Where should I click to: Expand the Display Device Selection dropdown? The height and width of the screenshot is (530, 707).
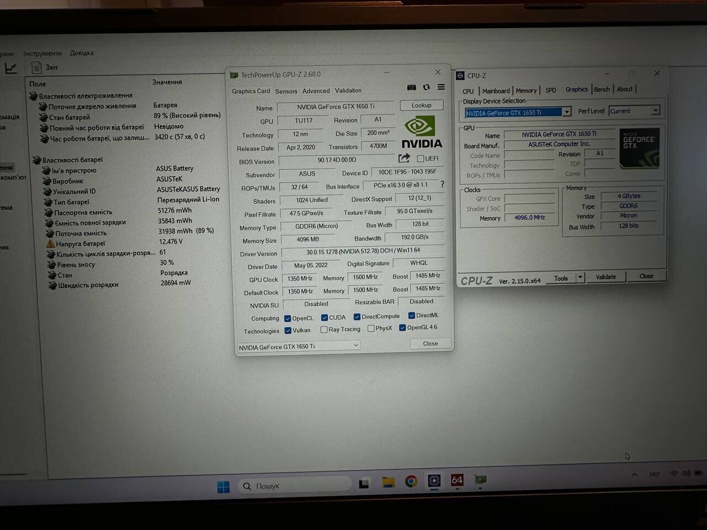[x=567, y=112]
